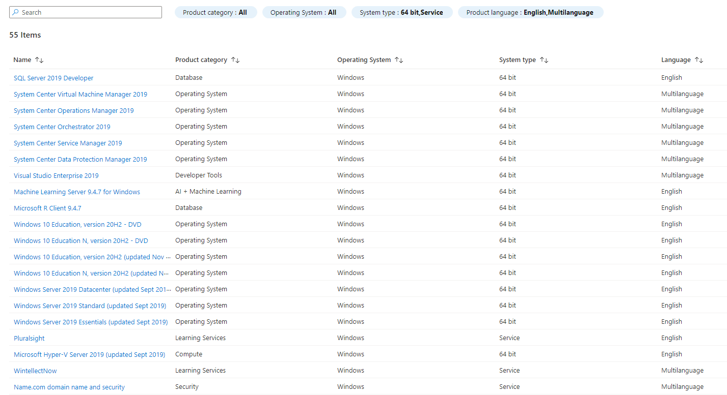The width and height of the screenshot is (727, 395).
Task: Open Windows 10 Education, version 20H2 - DVD
Action: point(77,224)
